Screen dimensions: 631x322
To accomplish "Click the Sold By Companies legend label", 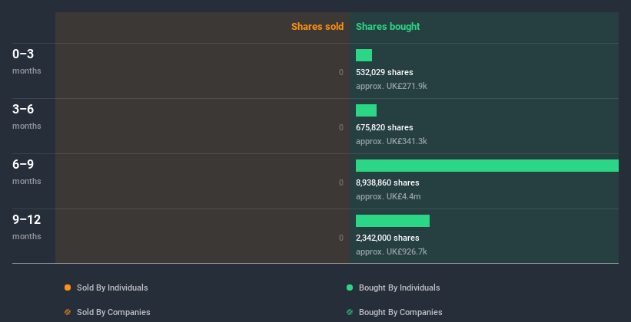I will [114, 312].
